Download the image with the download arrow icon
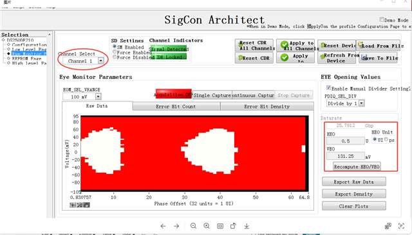 coord(247,226)
